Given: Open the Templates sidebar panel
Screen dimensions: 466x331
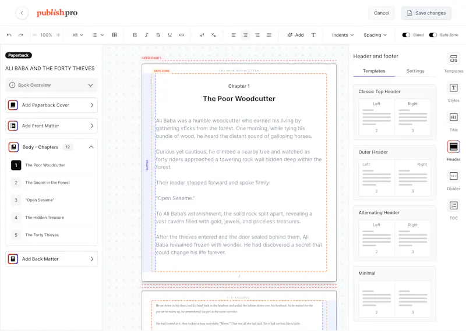Looking at the screenshot, I should [x=454, y=62].
